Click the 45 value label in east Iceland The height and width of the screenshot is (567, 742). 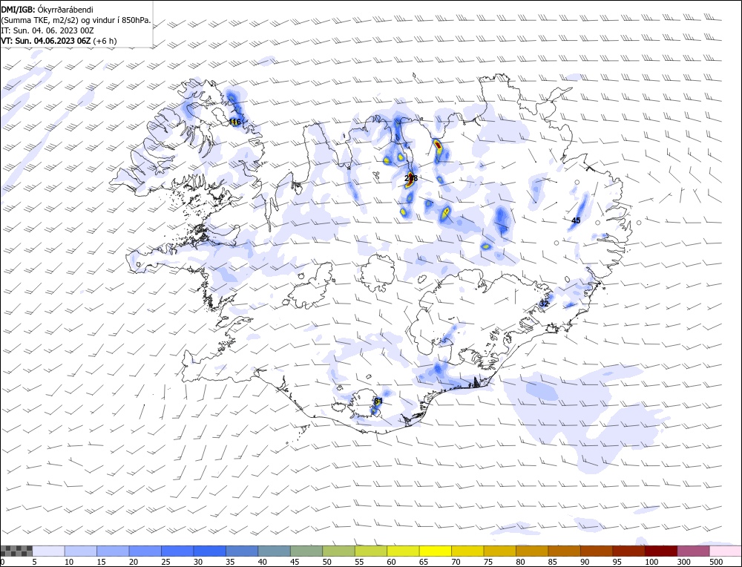tap(576, 220)
